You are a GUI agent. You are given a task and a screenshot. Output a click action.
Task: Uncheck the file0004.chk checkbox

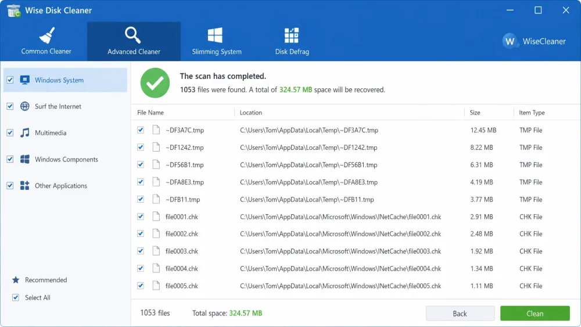(x=141, y=268)
